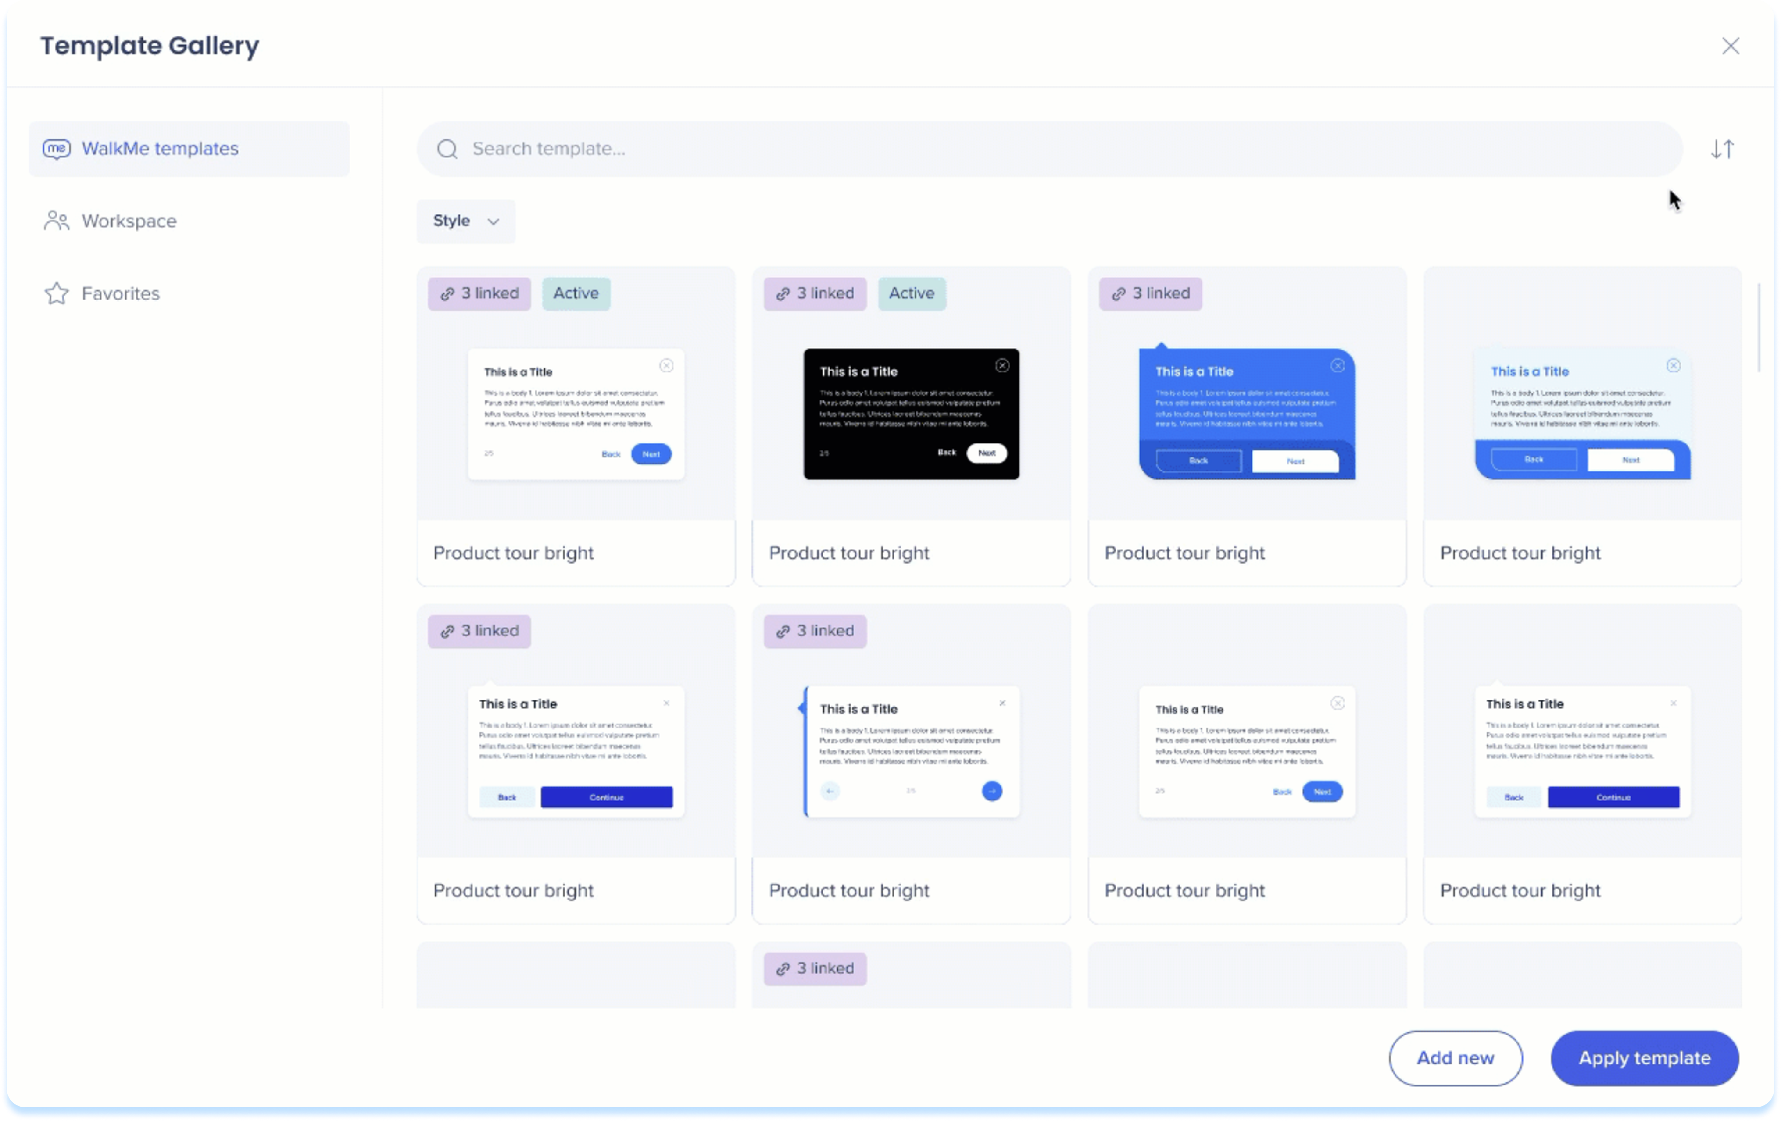This screenshot has height=1121, width=1781.
Task: Click the gallery's vertical scrollbar
Action: point(1758,327)
